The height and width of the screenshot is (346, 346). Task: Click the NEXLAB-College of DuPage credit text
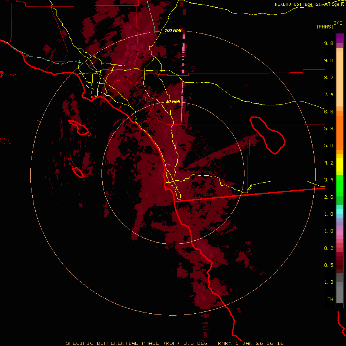[x=309, y=4]
